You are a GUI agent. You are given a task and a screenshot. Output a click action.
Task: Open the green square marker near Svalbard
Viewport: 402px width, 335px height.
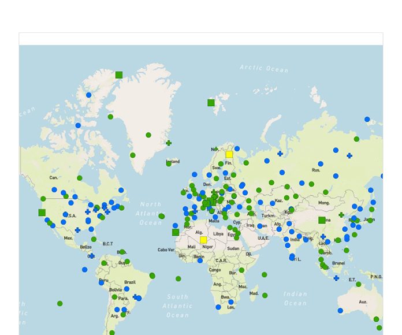click(211, 103)
